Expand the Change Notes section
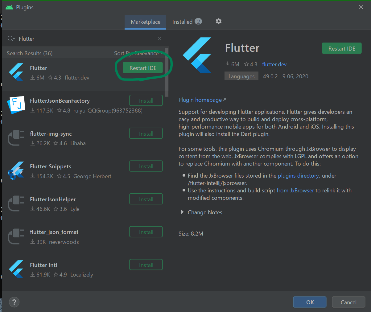The height and width of the screenshot is (312, 371). point(205,212)
